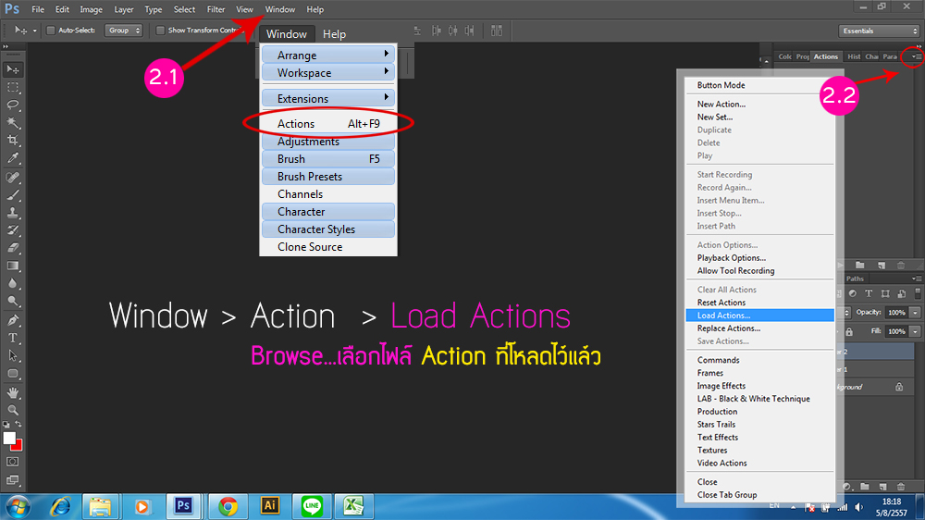Select the Move tool

12,69
